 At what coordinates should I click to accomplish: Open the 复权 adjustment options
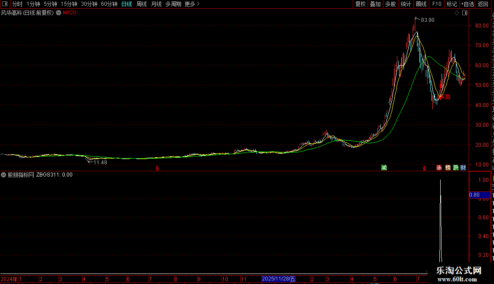[360, 4]
